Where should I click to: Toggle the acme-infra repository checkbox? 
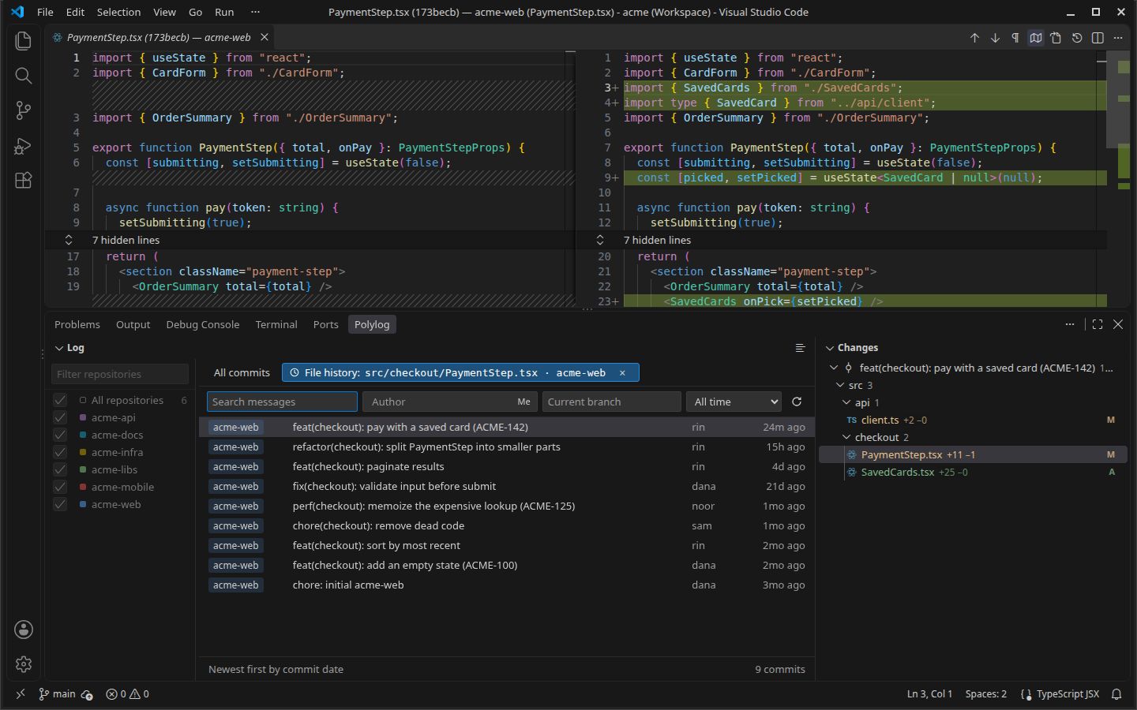tap(60, 452)
